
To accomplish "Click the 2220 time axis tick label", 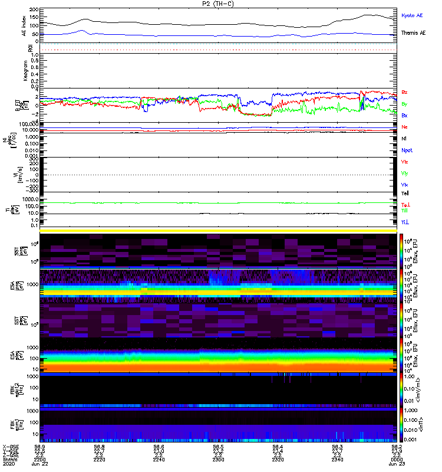I will [x=99, y=460].
